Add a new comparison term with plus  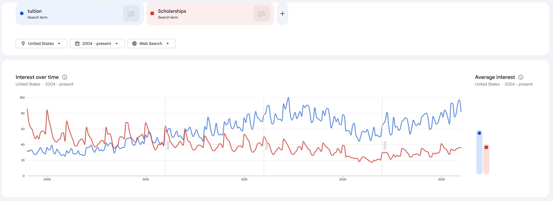tap(282, 14)
